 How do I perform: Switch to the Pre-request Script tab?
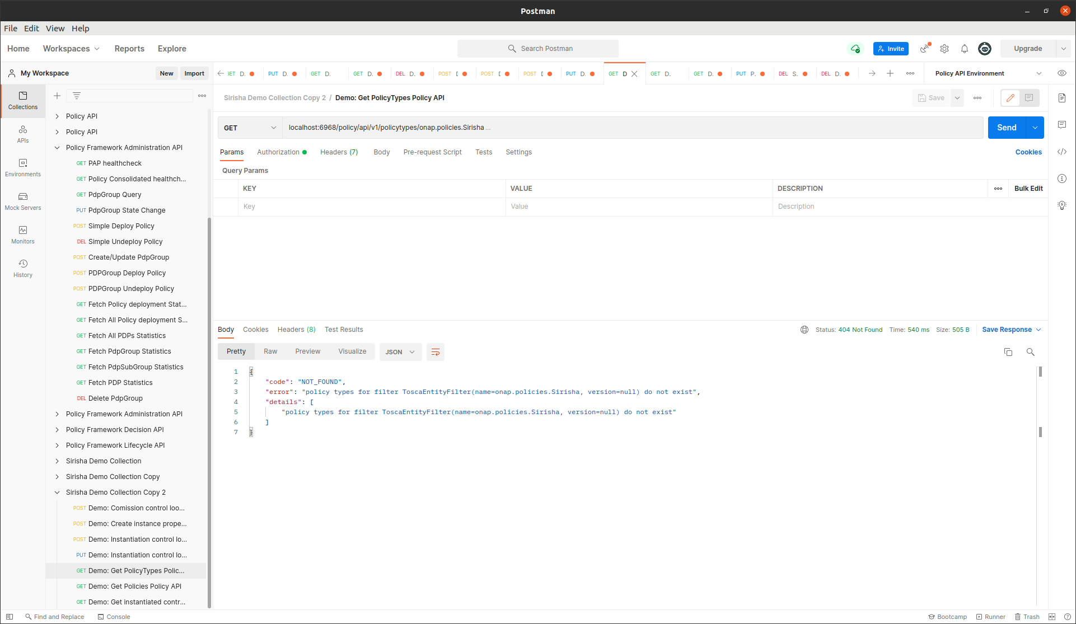432,152
